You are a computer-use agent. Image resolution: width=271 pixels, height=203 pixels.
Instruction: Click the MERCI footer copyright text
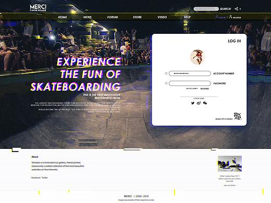pyautogui.click(x=136, y=196)
